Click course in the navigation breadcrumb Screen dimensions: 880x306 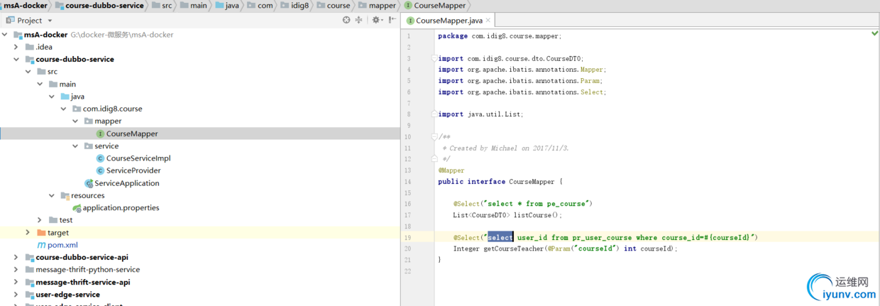339,6
